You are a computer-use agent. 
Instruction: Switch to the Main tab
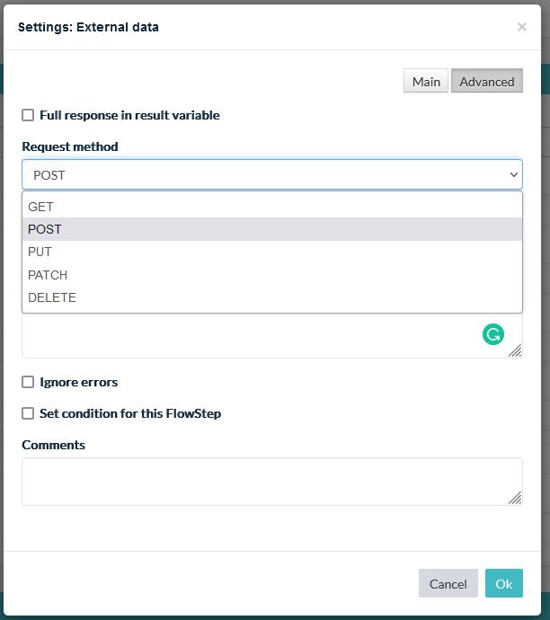coord(426,81)
